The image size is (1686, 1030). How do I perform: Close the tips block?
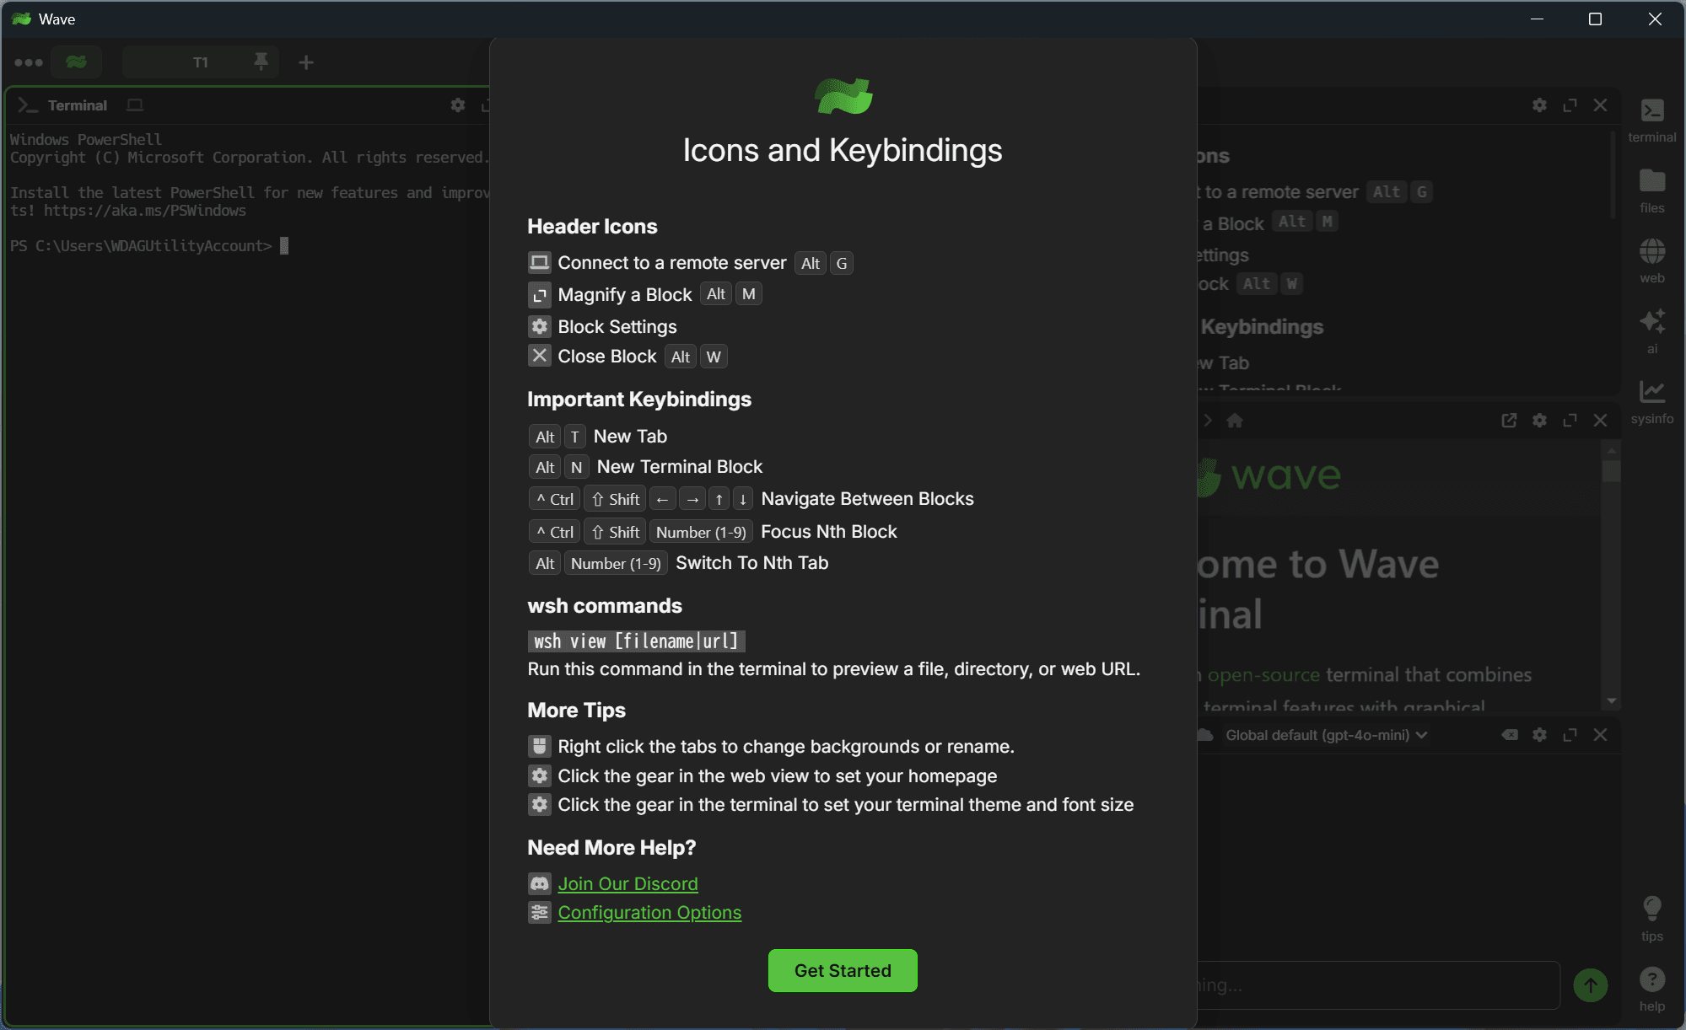[1600, 105]
